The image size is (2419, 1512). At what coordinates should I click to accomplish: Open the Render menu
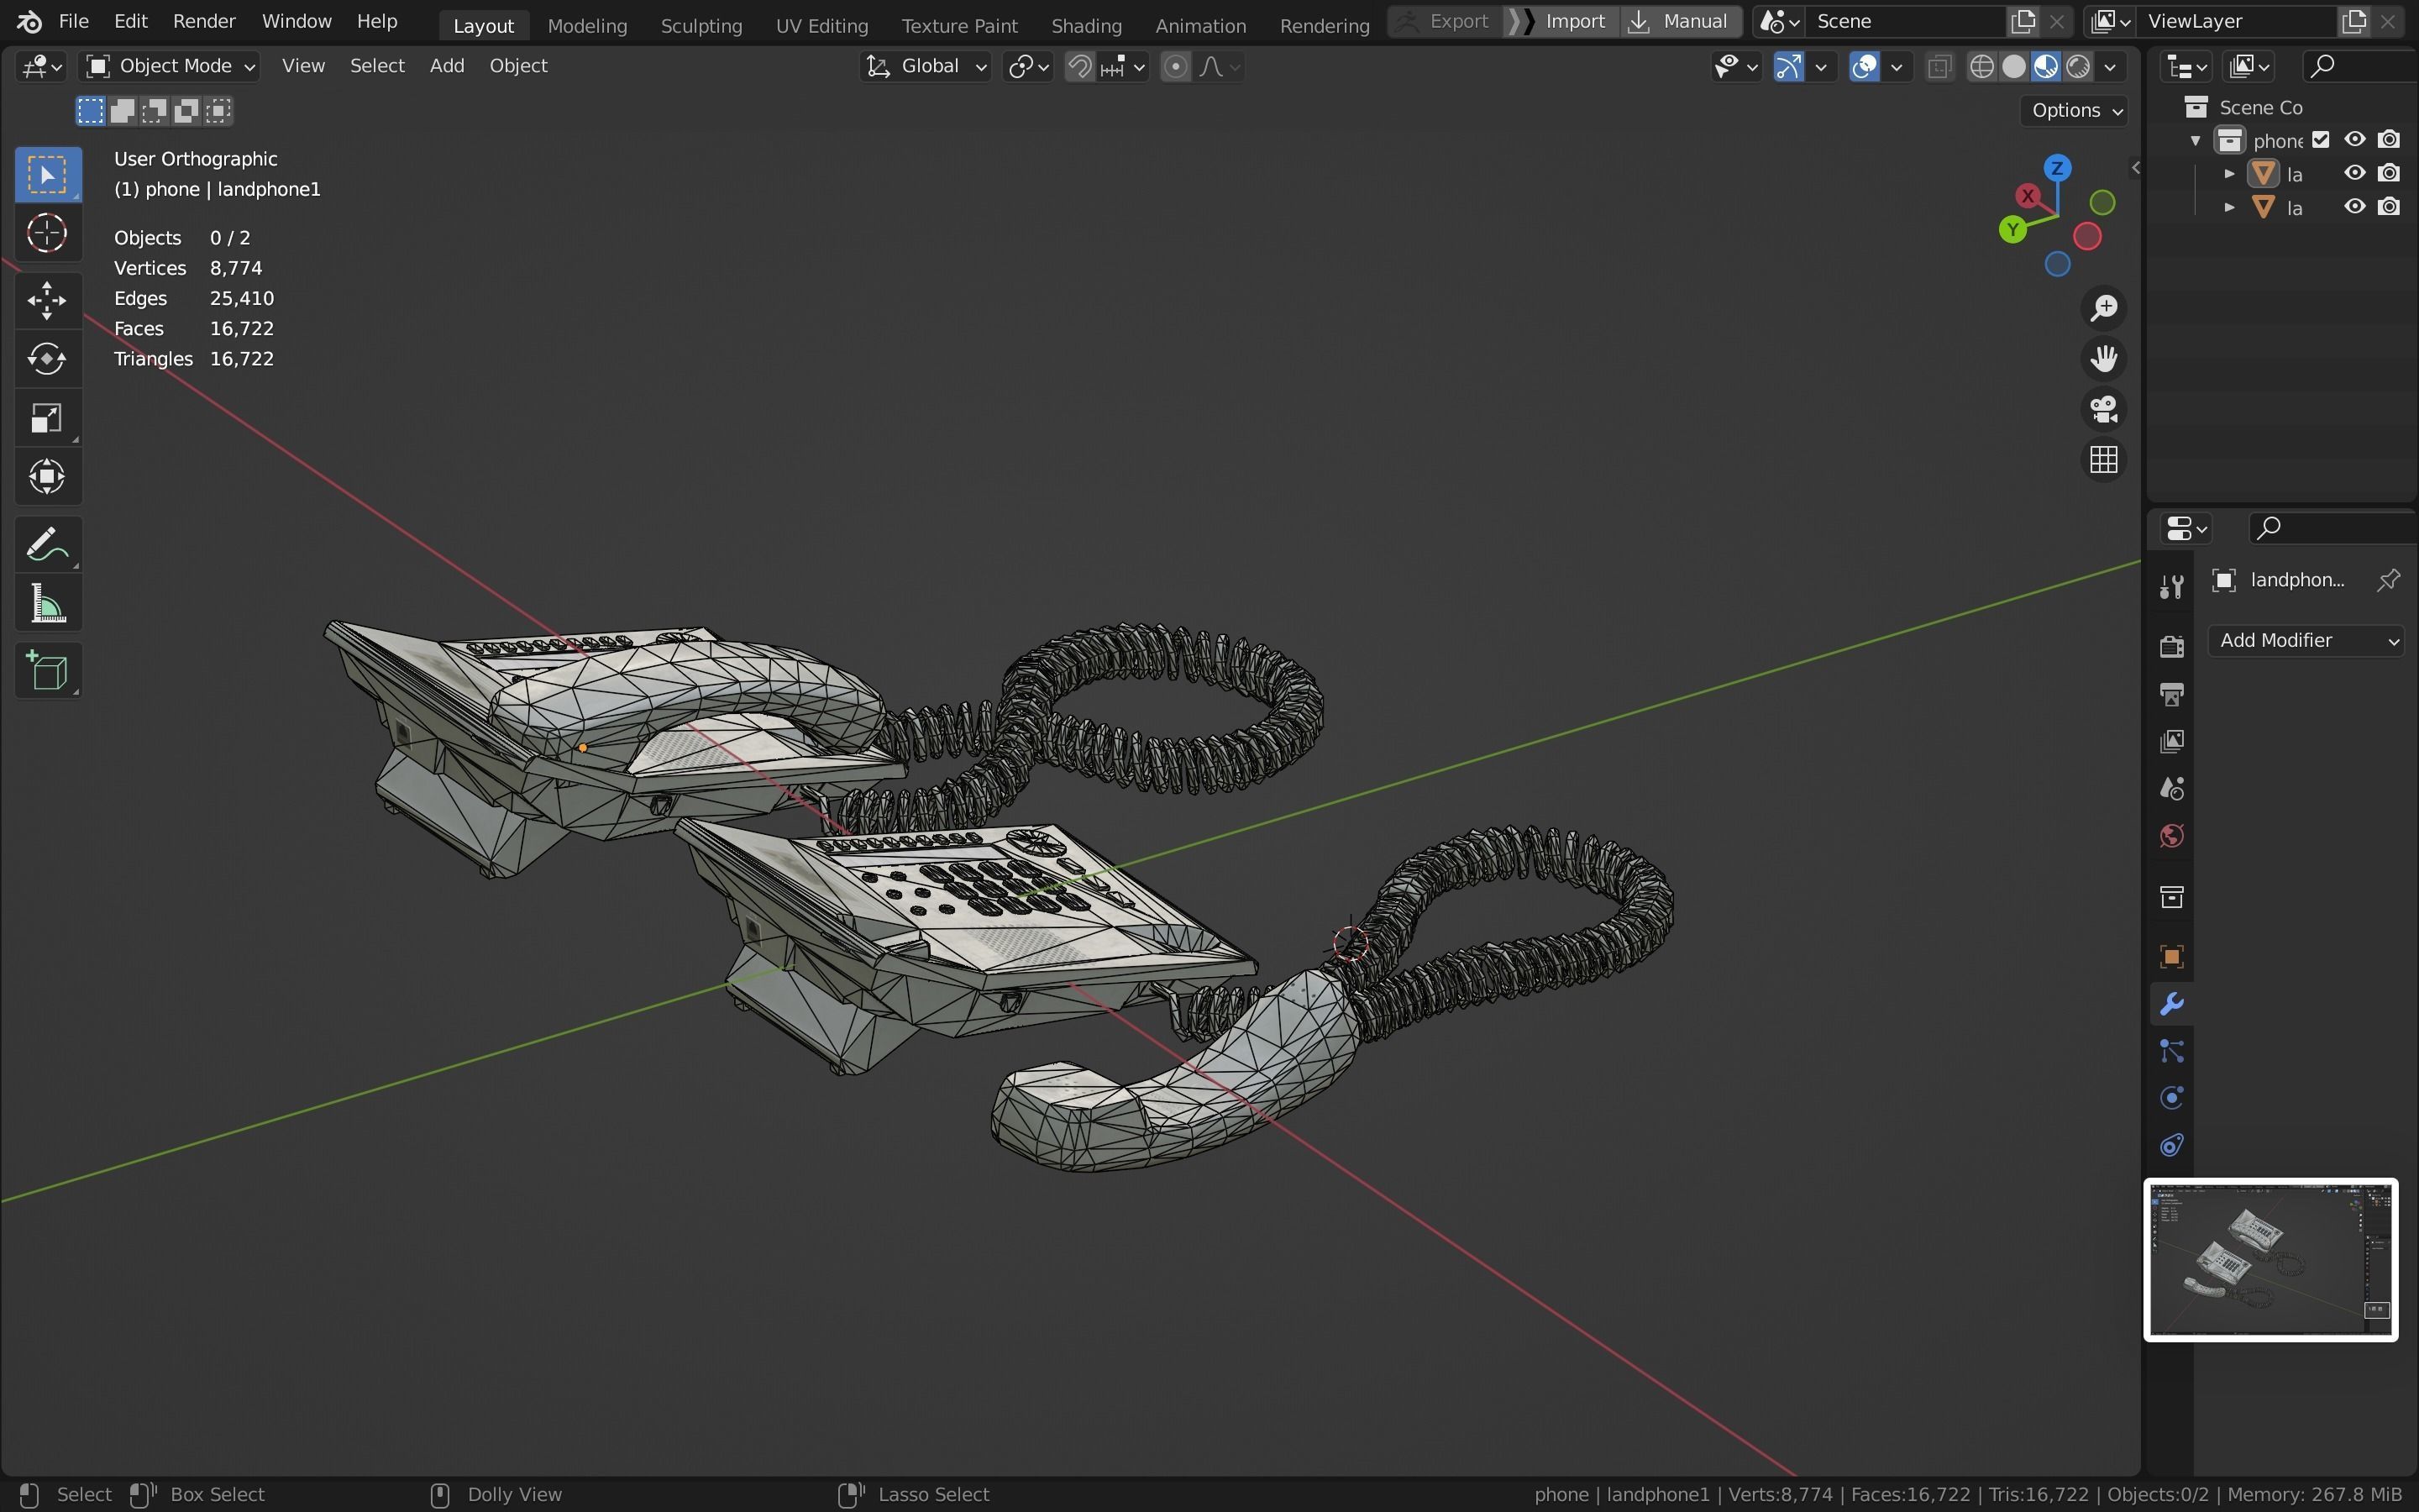click(x=204, y=21)
